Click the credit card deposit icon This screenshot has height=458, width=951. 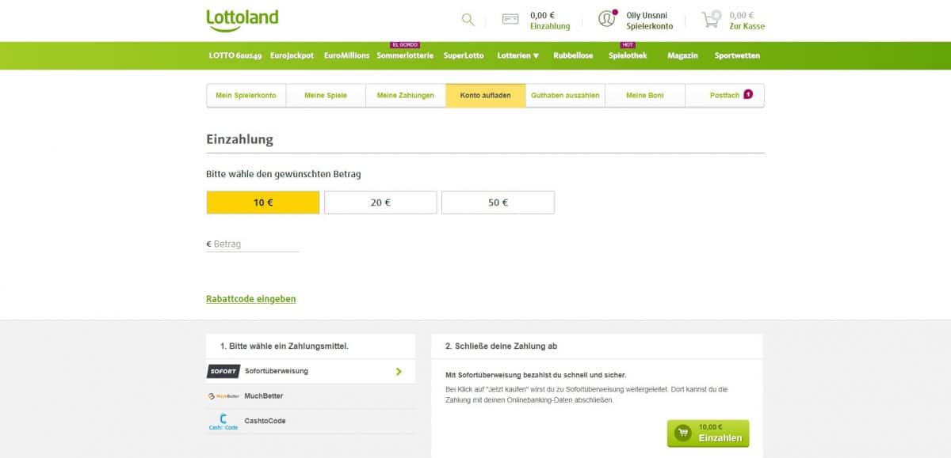511,20
